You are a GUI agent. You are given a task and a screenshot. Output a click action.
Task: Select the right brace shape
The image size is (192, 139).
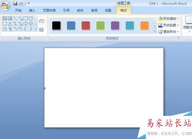[x=31, y=29]
